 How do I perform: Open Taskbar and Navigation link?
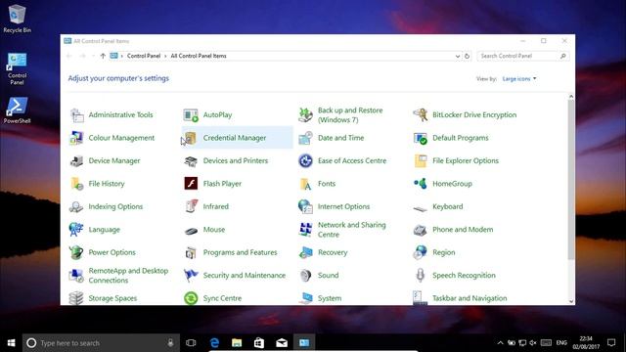pyautogui.click(x=469, y=298)
